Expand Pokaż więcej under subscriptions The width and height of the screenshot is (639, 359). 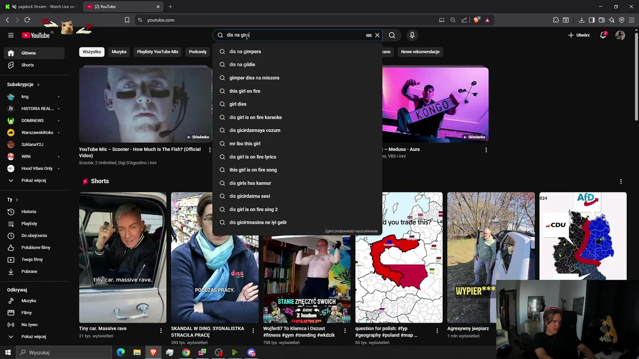tap(34, 180)
